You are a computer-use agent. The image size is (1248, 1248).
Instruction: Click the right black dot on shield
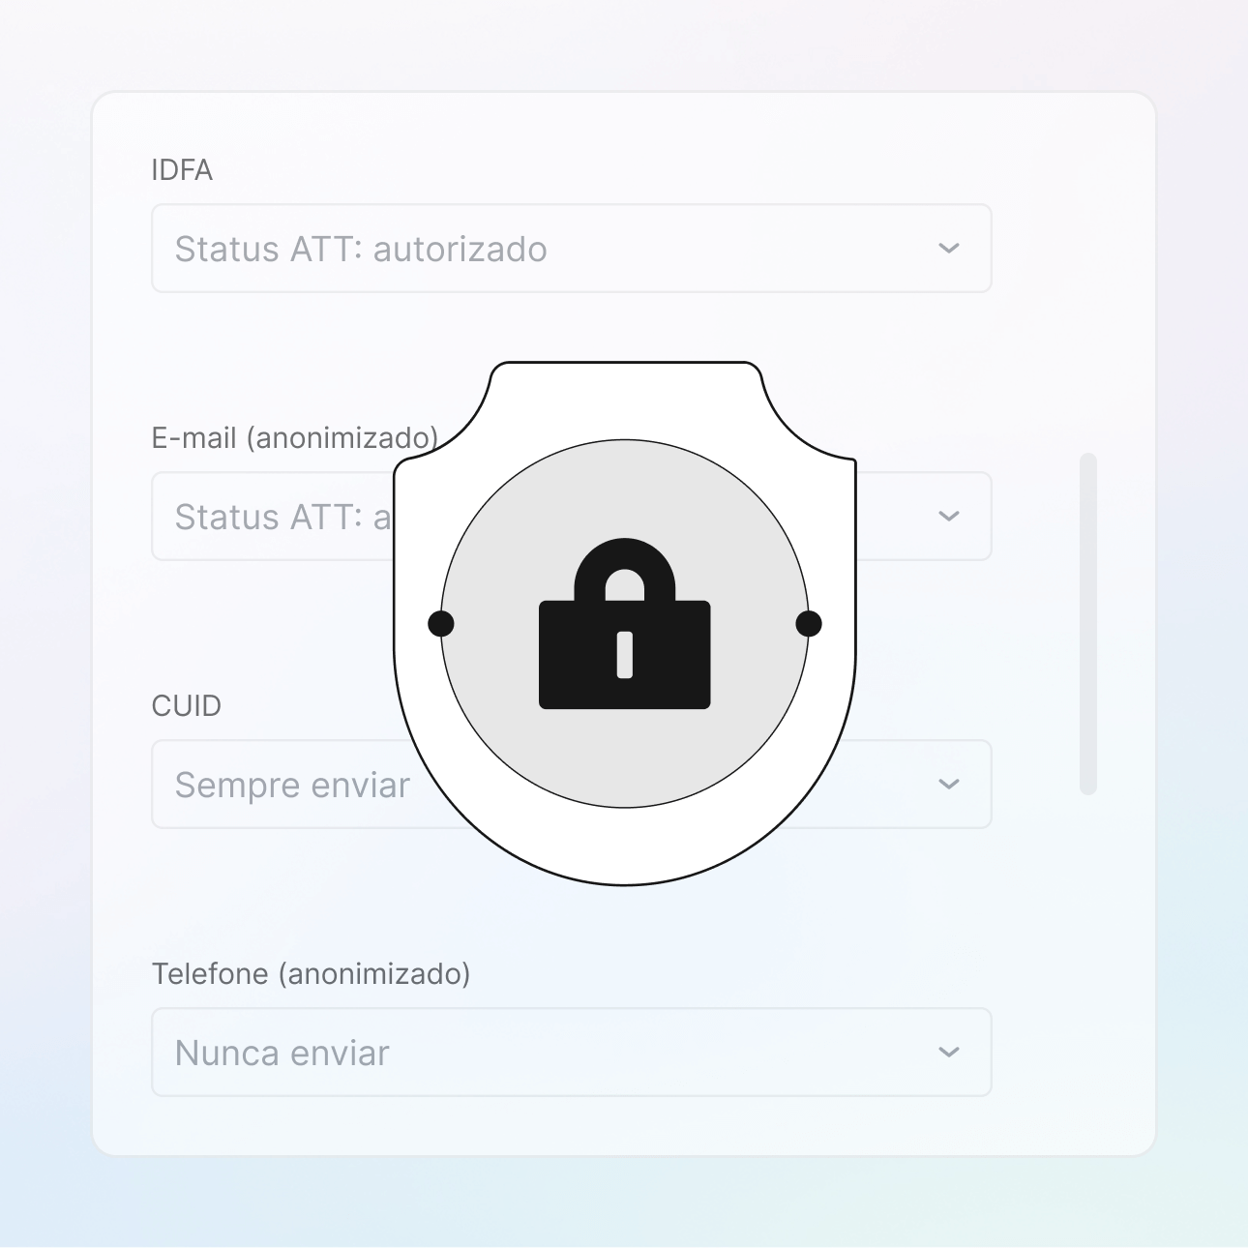pyautogui.click(x=809, y=624)
